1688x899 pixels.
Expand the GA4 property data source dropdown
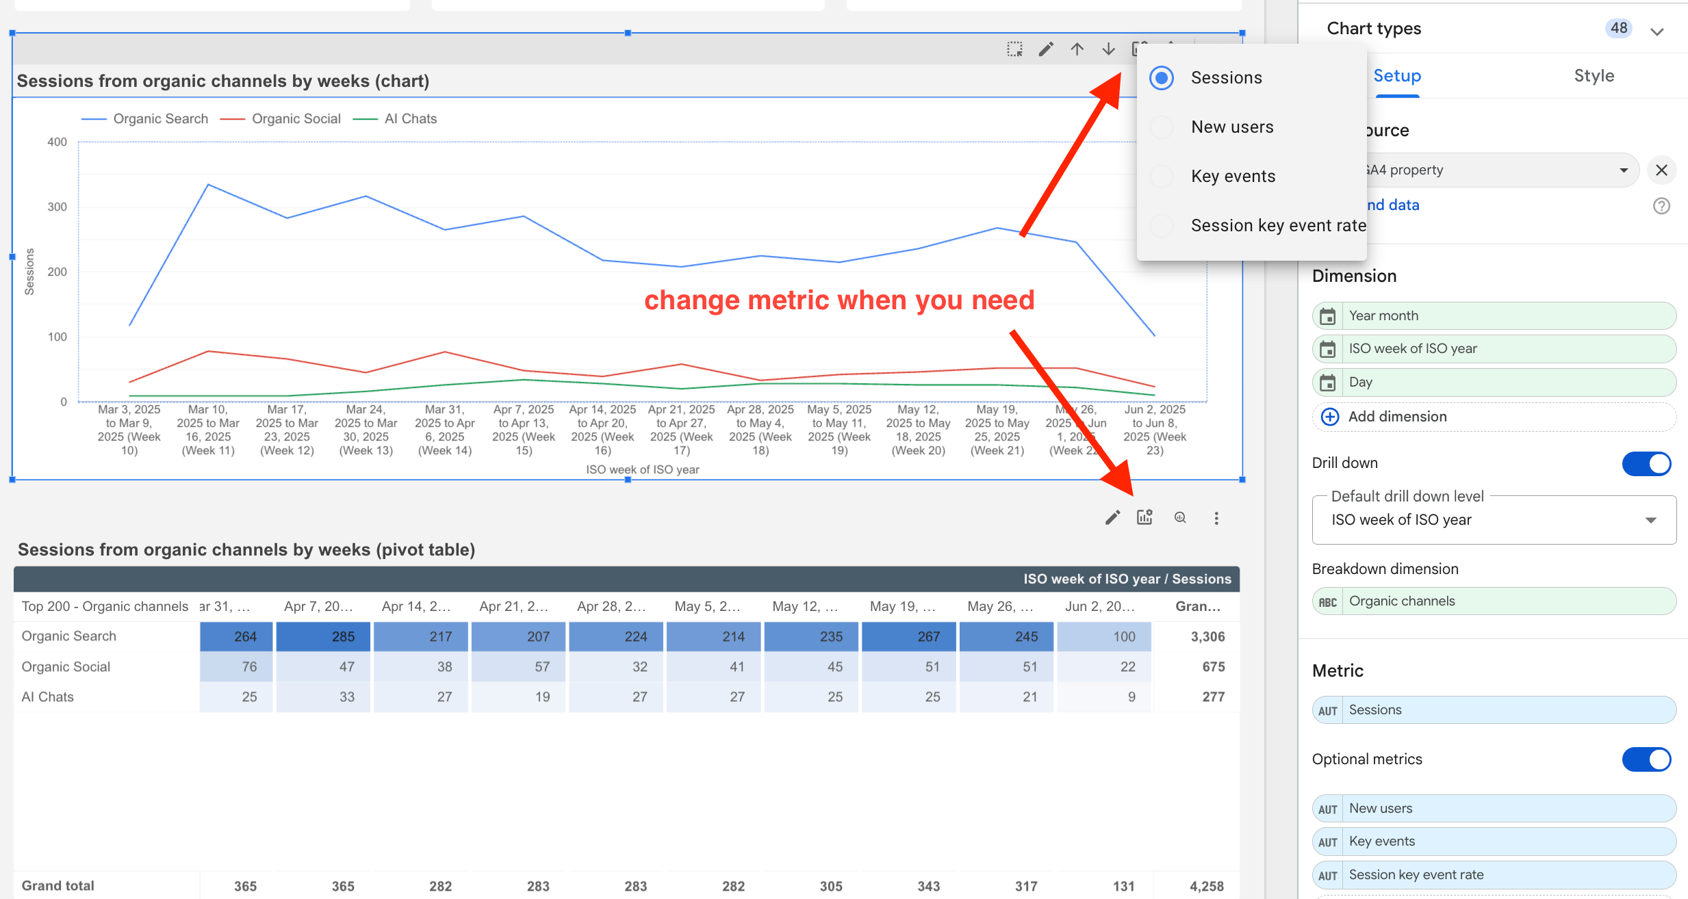[x=1623, y=170]
